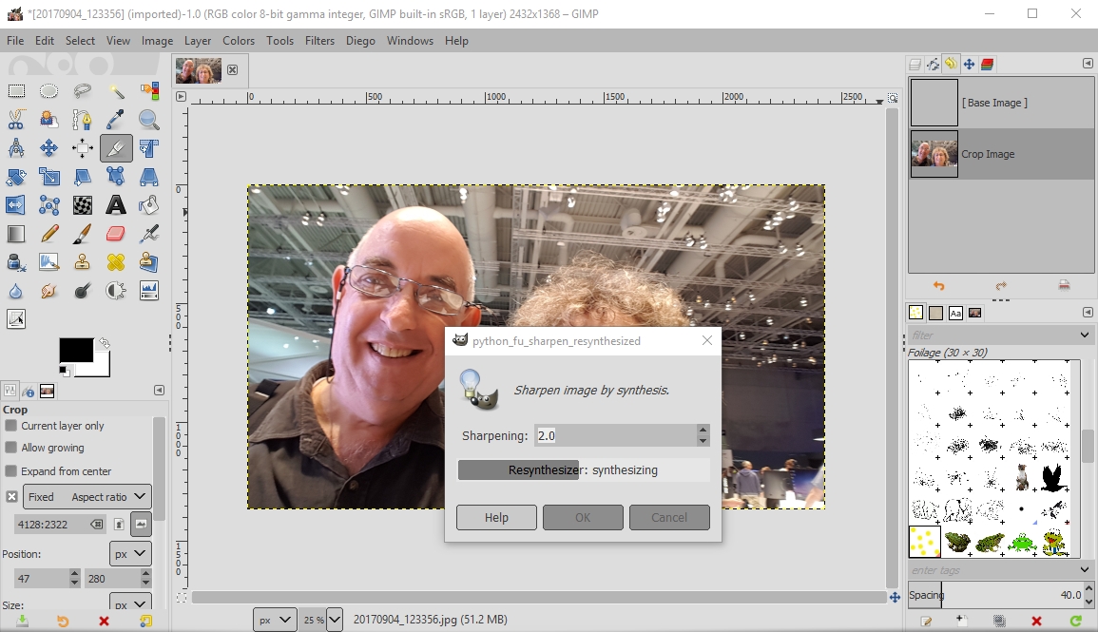Viewport: 1098px width, 632px height.
Task: Select the Heal bandage tool
Action: (x=116, y=262)
